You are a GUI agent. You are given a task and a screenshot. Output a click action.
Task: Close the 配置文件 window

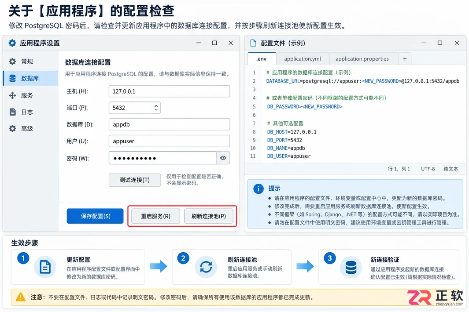[457, 43]
